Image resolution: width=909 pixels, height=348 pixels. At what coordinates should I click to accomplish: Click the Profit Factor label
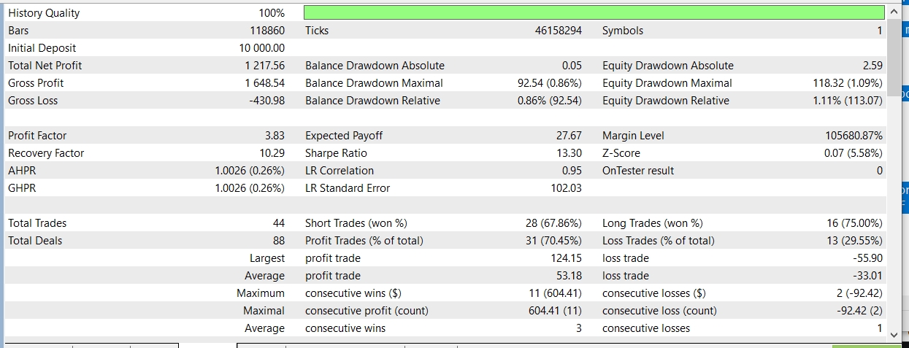click(x=37, y=136)
